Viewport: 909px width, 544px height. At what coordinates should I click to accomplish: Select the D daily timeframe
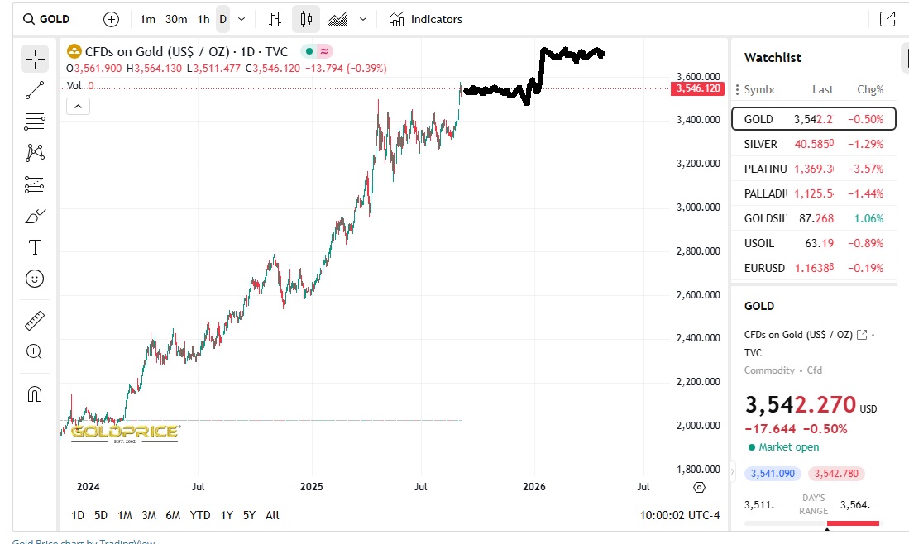pyautogui.click(x=222, y=19)
